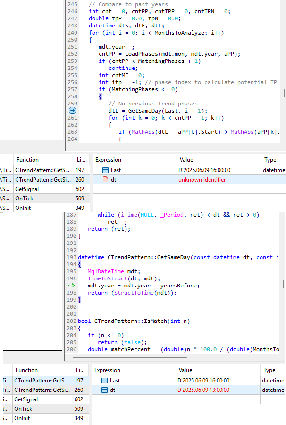Click line 251 'mdt.year--;'
The width and height of the screenshot is (286, 425).
pyautogui.click(x=117, y=47)
